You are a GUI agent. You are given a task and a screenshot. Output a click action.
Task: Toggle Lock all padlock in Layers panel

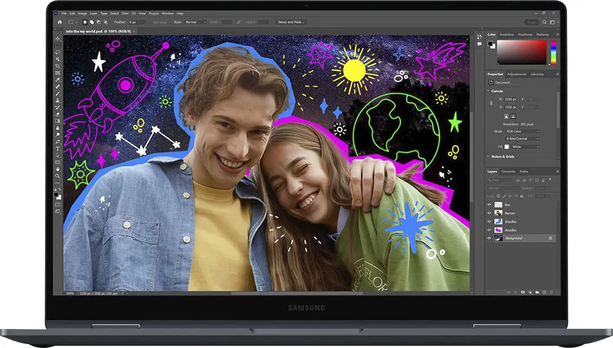522,196
